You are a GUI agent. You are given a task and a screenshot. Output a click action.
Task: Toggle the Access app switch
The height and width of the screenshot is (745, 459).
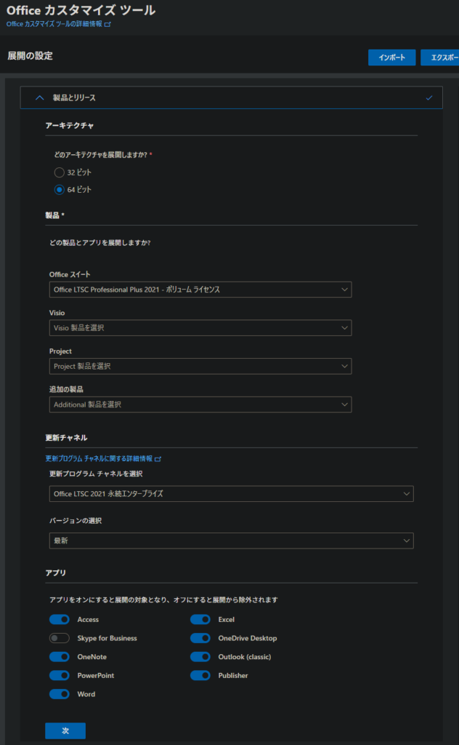click(60, 620)
